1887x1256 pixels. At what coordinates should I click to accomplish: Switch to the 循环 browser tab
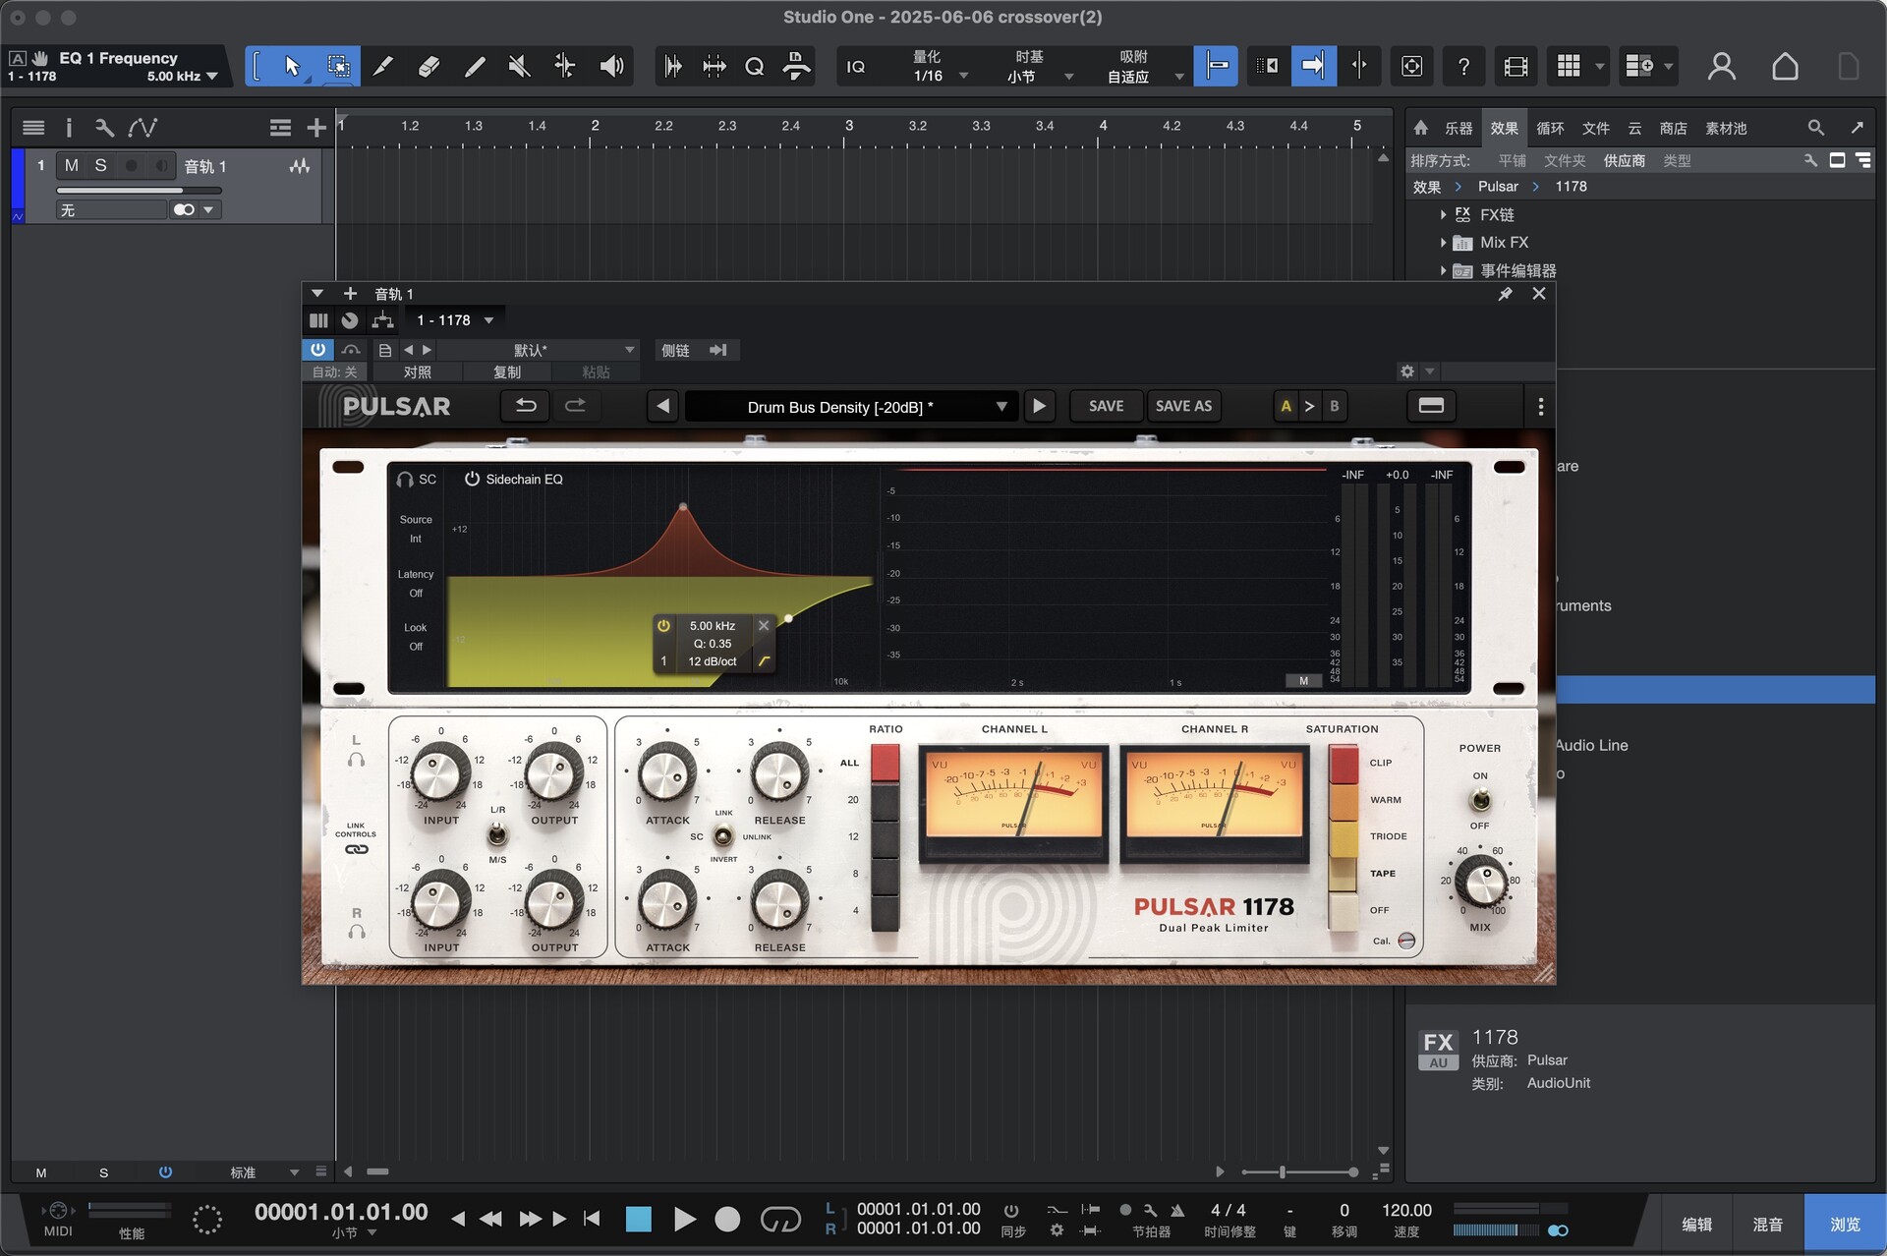[x=1550, y=128]
